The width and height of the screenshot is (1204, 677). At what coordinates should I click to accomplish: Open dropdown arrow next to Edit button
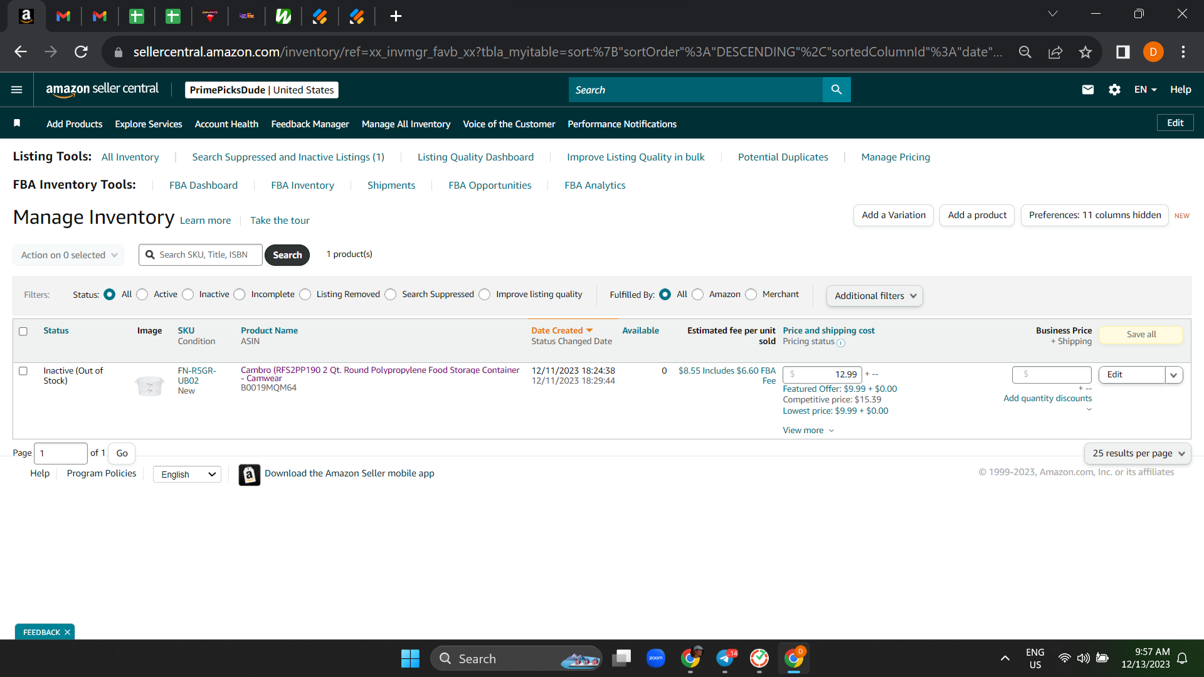[x=1174, y=375]
